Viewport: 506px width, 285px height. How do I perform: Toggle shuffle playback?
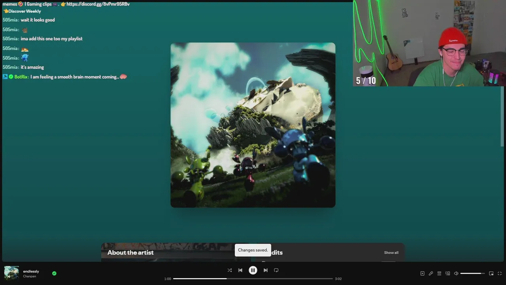(x=230, y=270)
